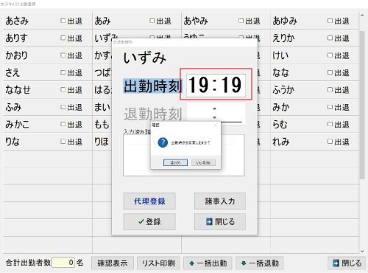Screen dimensions: 368x273
Task: Click the 19:19 出勤時刻 time field
Action: point(216,85)
